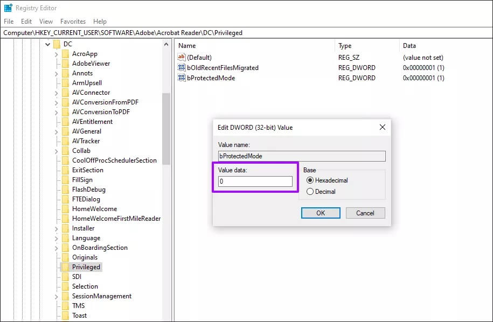Click the AVTracker folder icon
Screen dimensions: 493x322
coord(65,141)
